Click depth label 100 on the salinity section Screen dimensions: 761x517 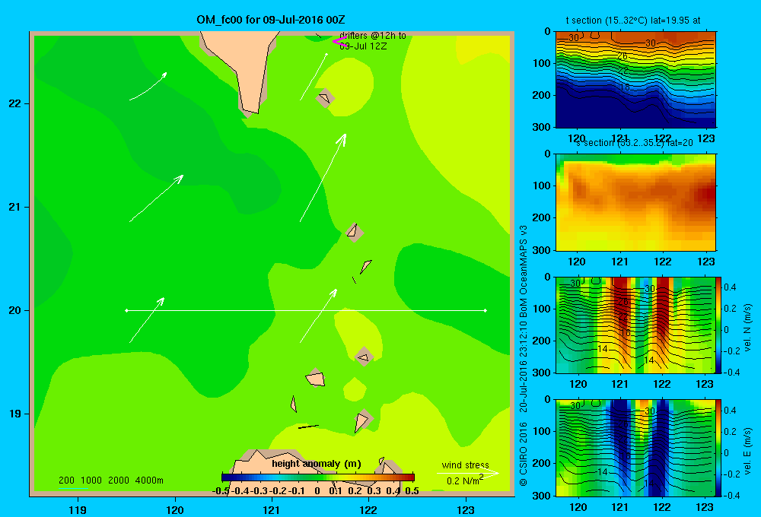click(x=543, y=186)
